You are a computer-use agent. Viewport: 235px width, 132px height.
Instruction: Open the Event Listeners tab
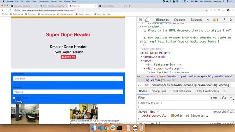(180, 91)
